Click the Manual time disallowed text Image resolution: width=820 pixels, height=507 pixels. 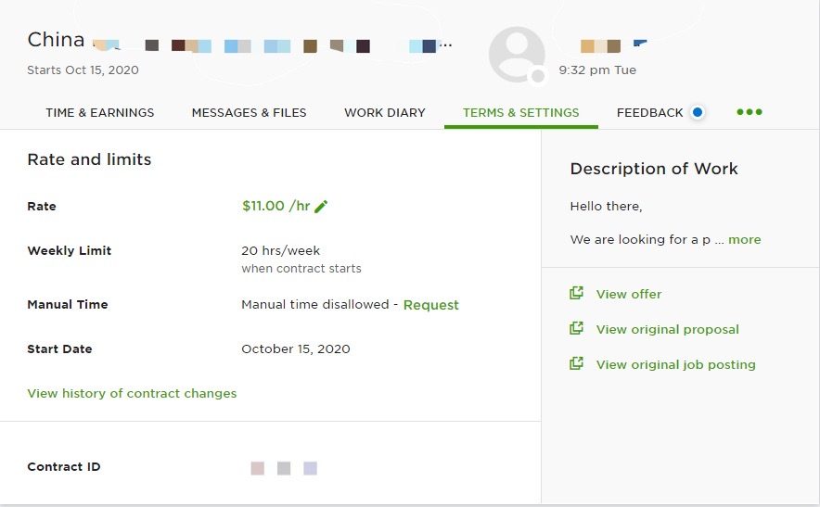[315, 304]
